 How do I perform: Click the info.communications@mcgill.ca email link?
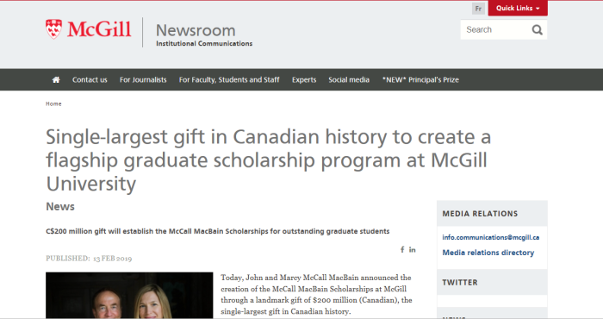click(x=491, y=237)
